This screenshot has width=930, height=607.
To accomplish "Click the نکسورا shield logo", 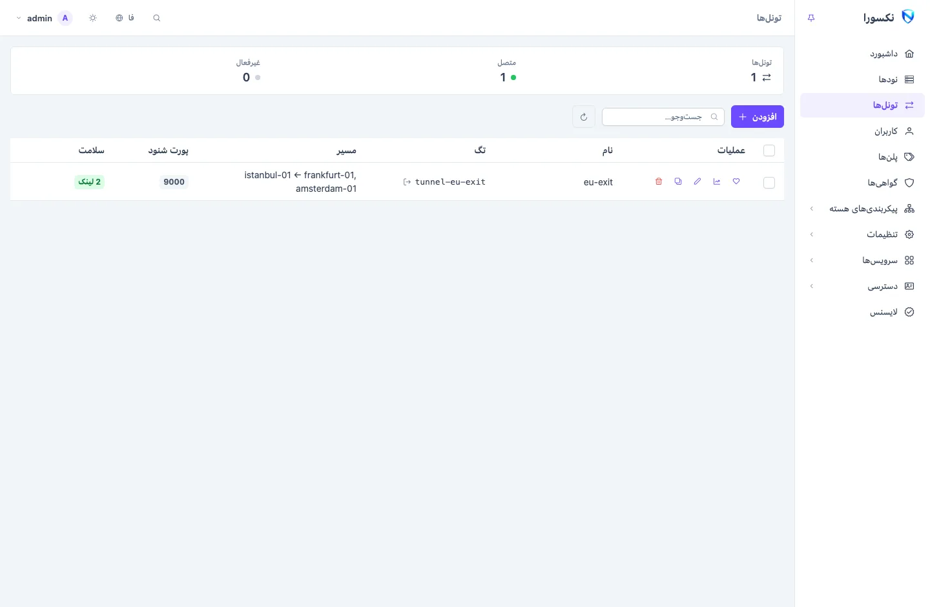I will [908, 17].
